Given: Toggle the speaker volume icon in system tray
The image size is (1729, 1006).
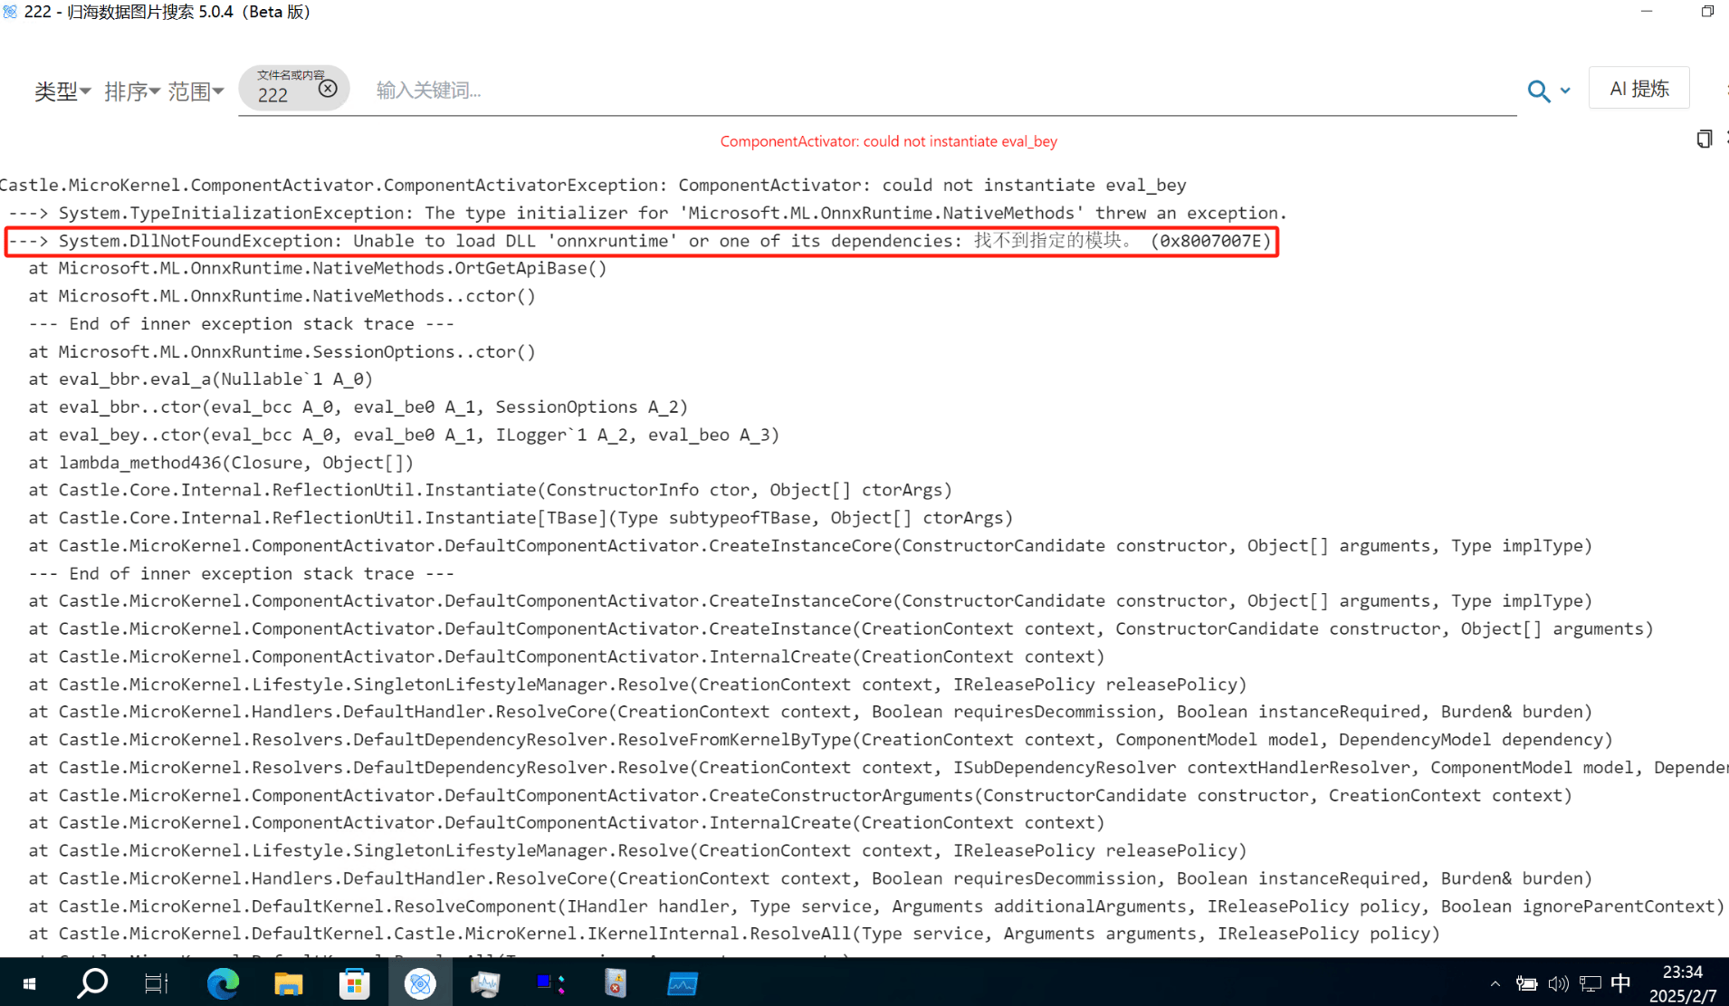Looking at the screenshot, I should [x=1558, y=983].
